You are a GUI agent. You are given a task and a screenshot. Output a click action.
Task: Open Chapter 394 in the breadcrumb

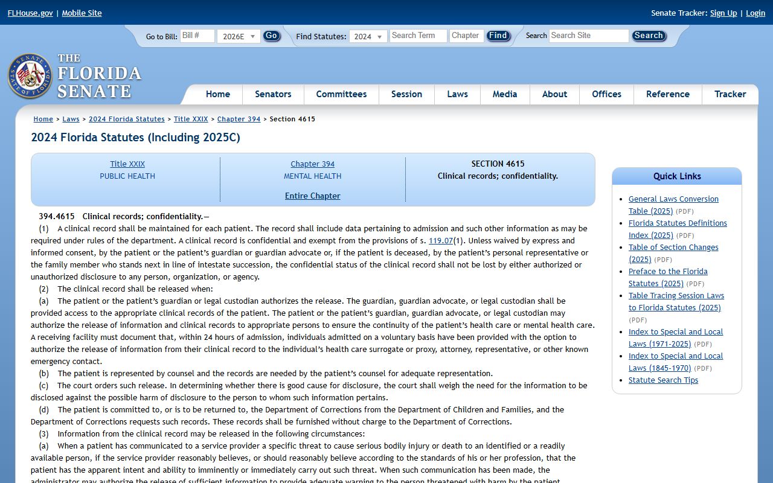coord(239,119)
